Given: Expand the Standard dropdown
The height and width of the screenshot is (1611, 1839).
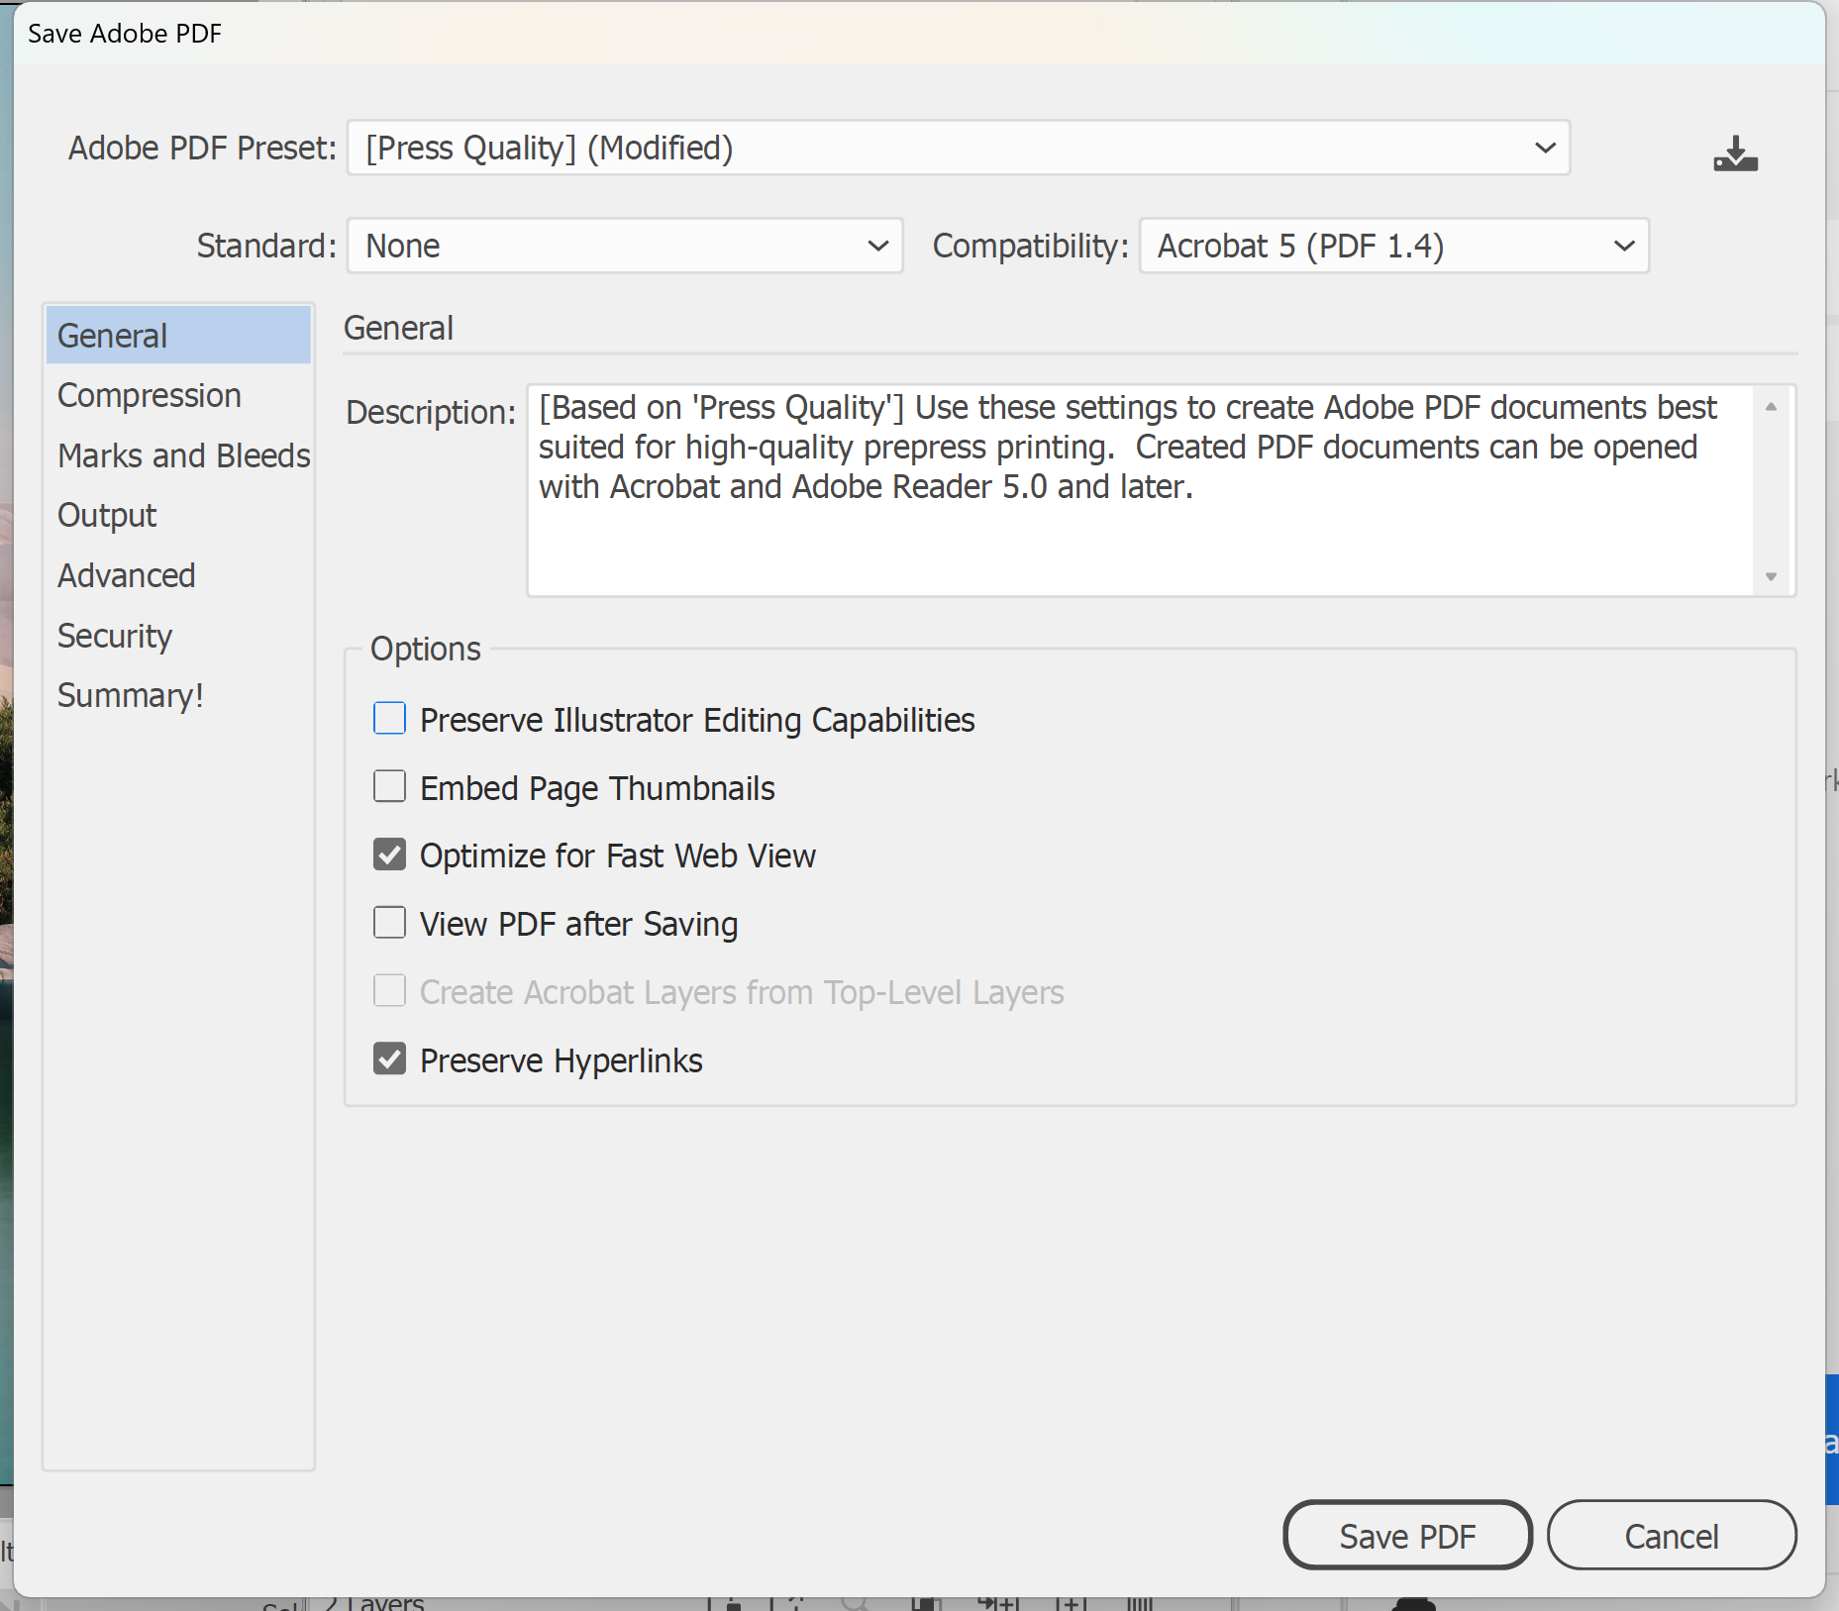Looking at the screenshot, I should coord(625,246).
